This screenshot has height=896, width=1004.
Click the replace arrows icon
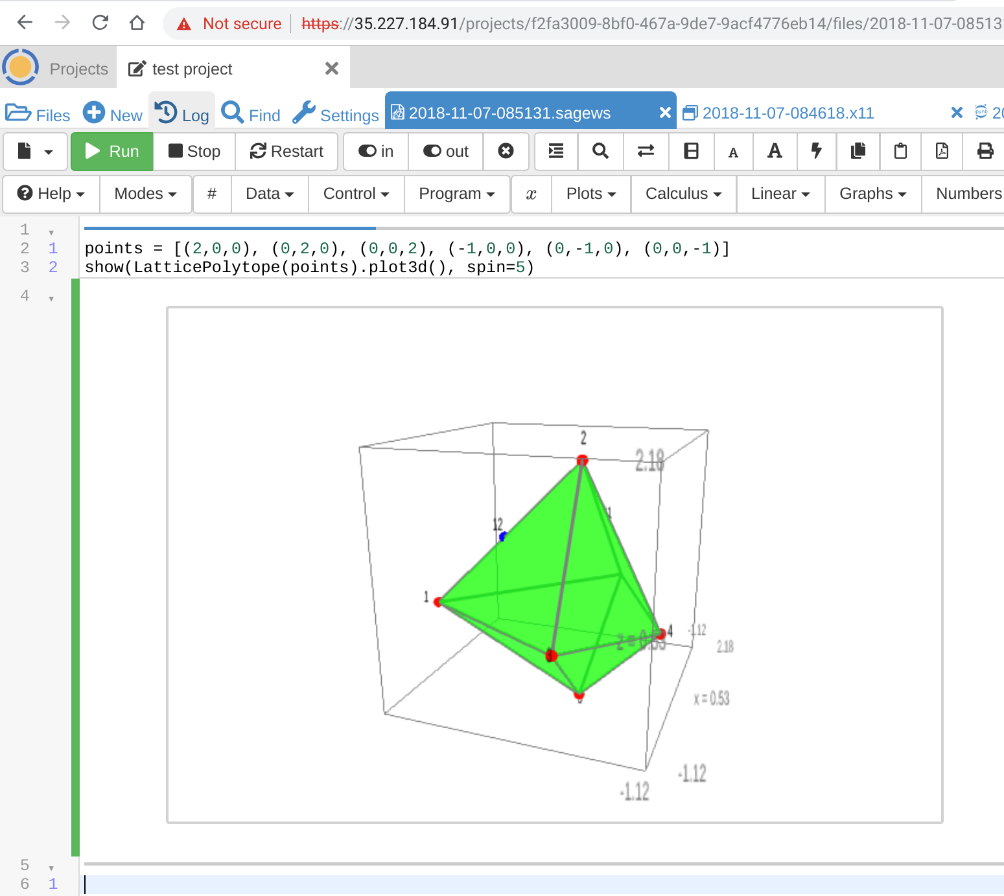point(646,152)
